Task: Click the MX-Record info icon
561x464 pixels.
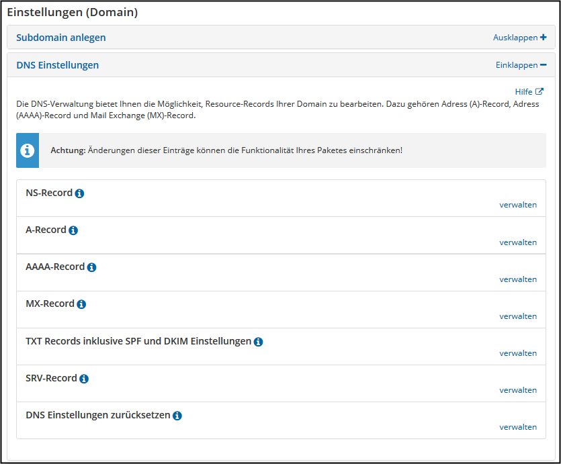Action: (81, 304)
